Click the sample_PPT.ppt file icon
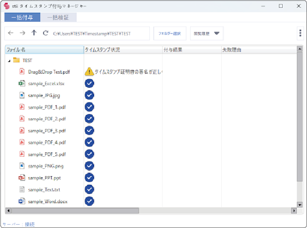Screen dimensions: 307x228 coord(21,178)
